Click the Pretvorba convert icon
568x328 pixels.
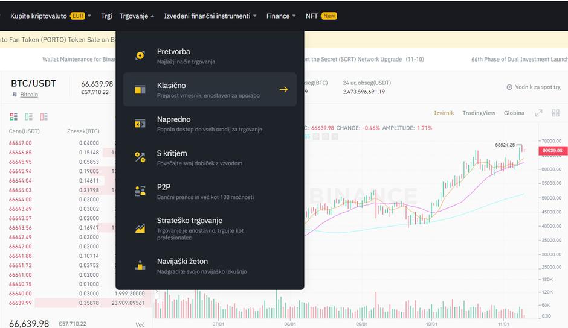pyautogui.click(x=140, y=56)
